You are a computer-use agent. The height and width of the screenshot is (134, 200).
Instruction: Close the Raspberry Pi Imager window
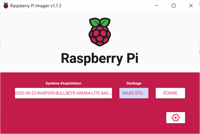[191, 6]
